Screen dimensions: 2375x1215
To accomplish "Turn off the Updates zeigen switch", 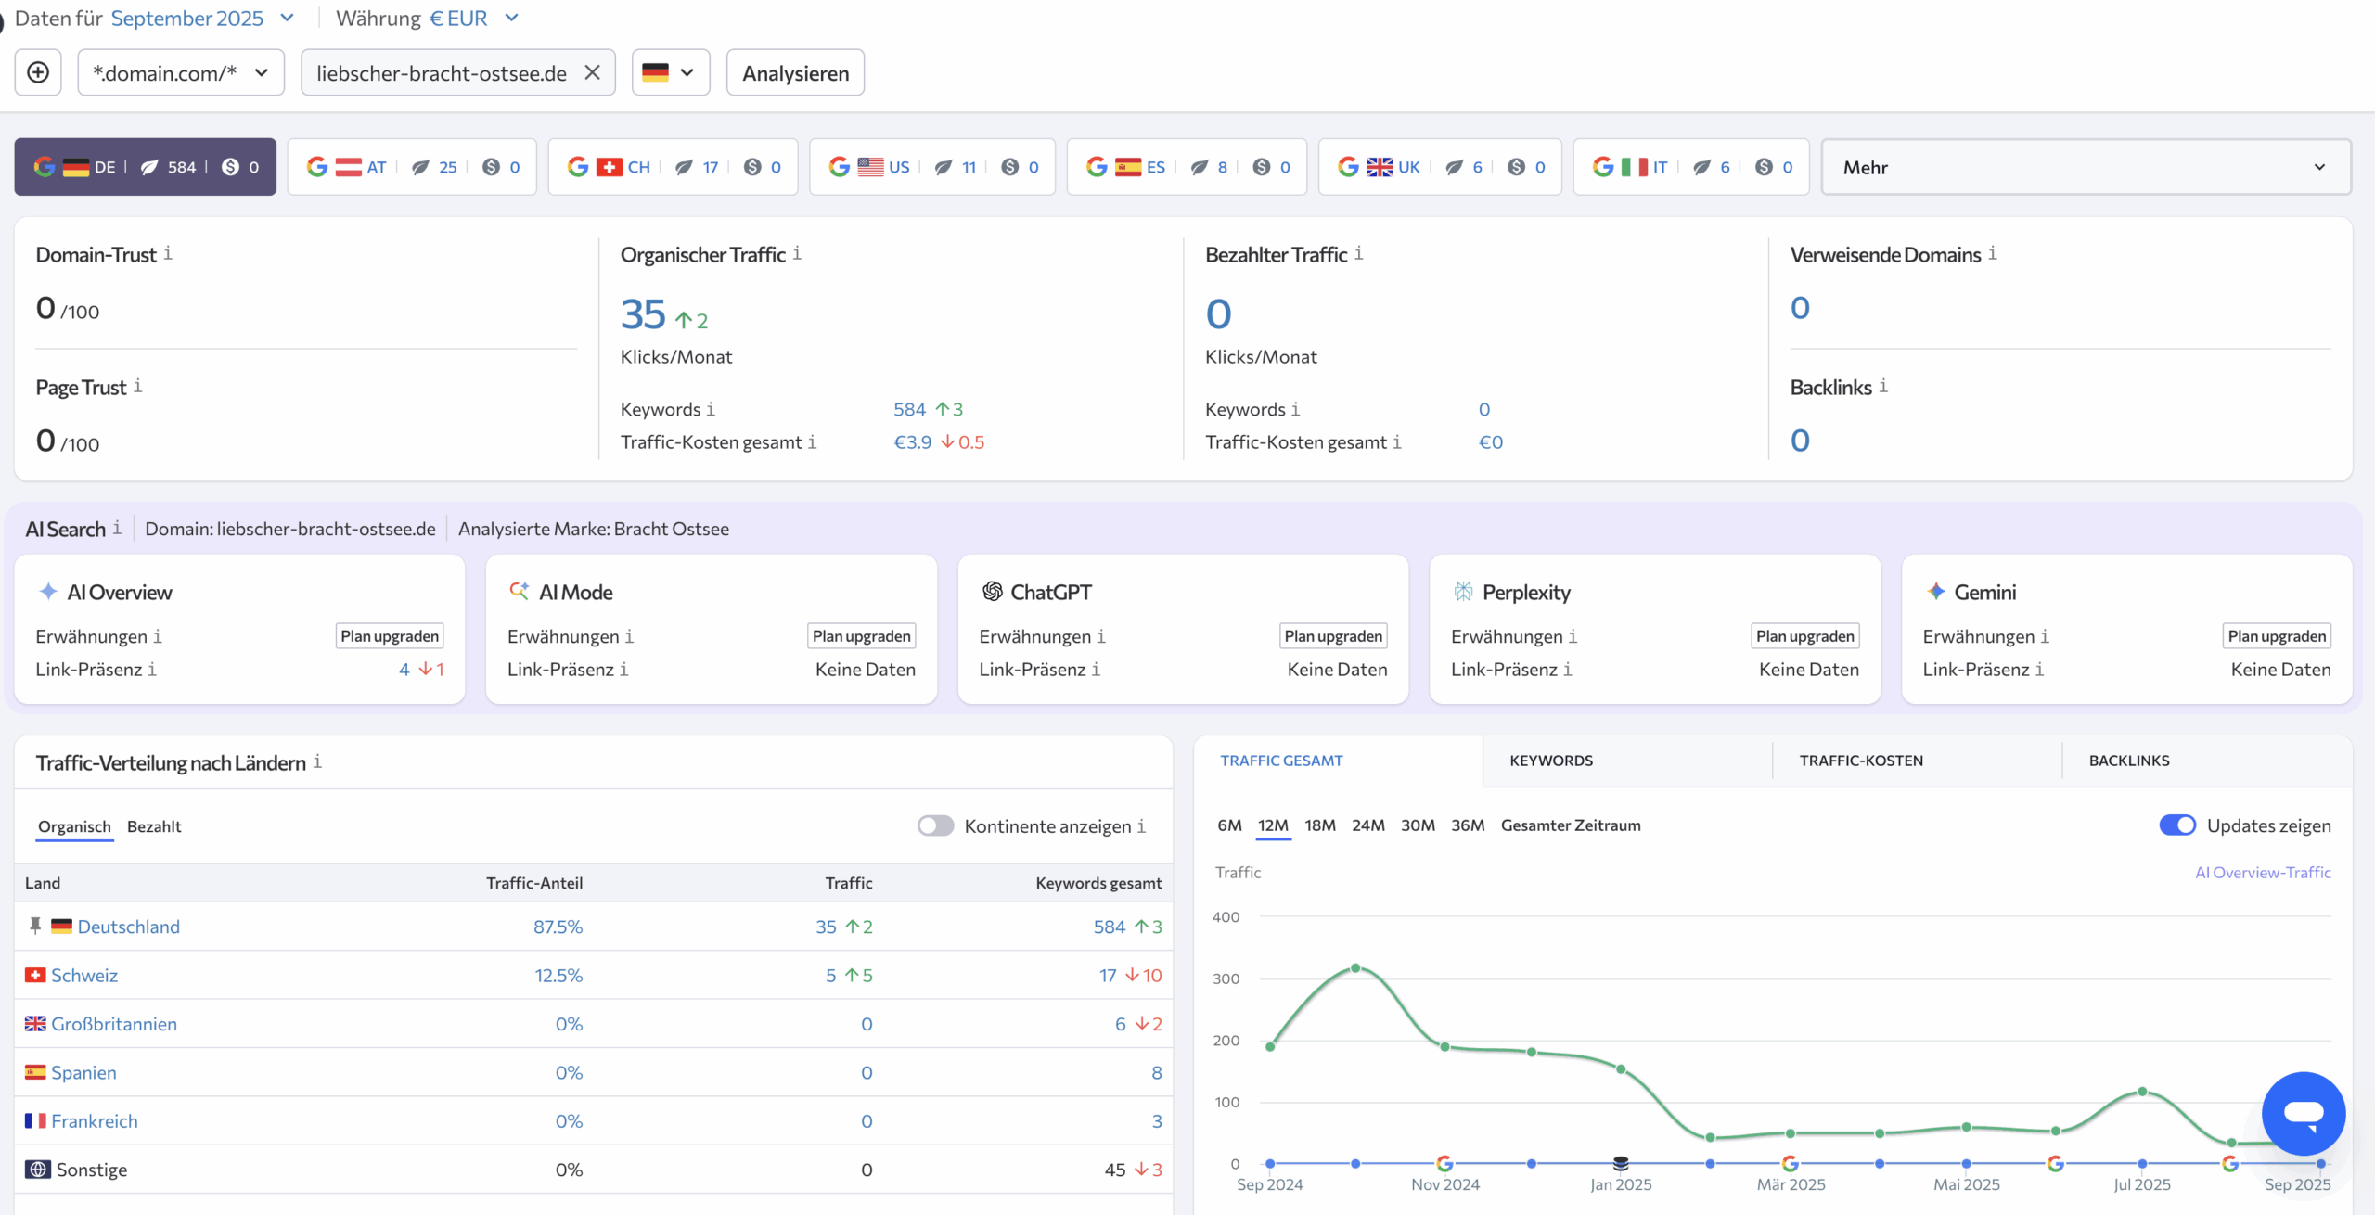I will [2176, 825].
